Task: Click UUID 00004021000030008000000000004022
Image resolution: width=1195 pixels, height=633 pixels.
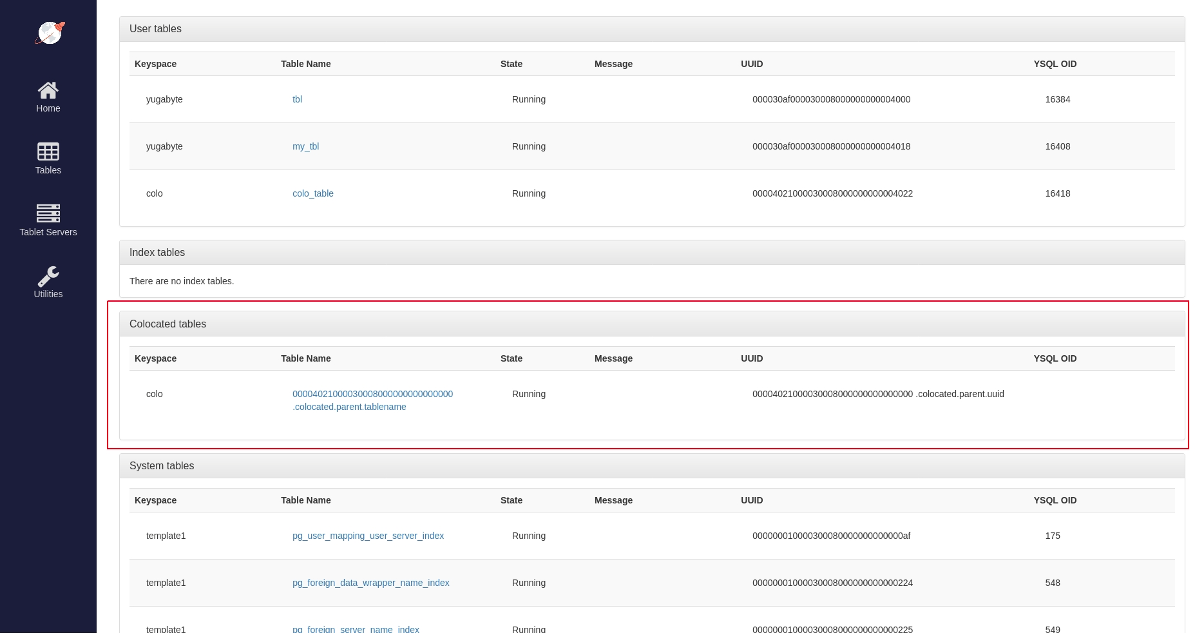Action: coord(832,193)
